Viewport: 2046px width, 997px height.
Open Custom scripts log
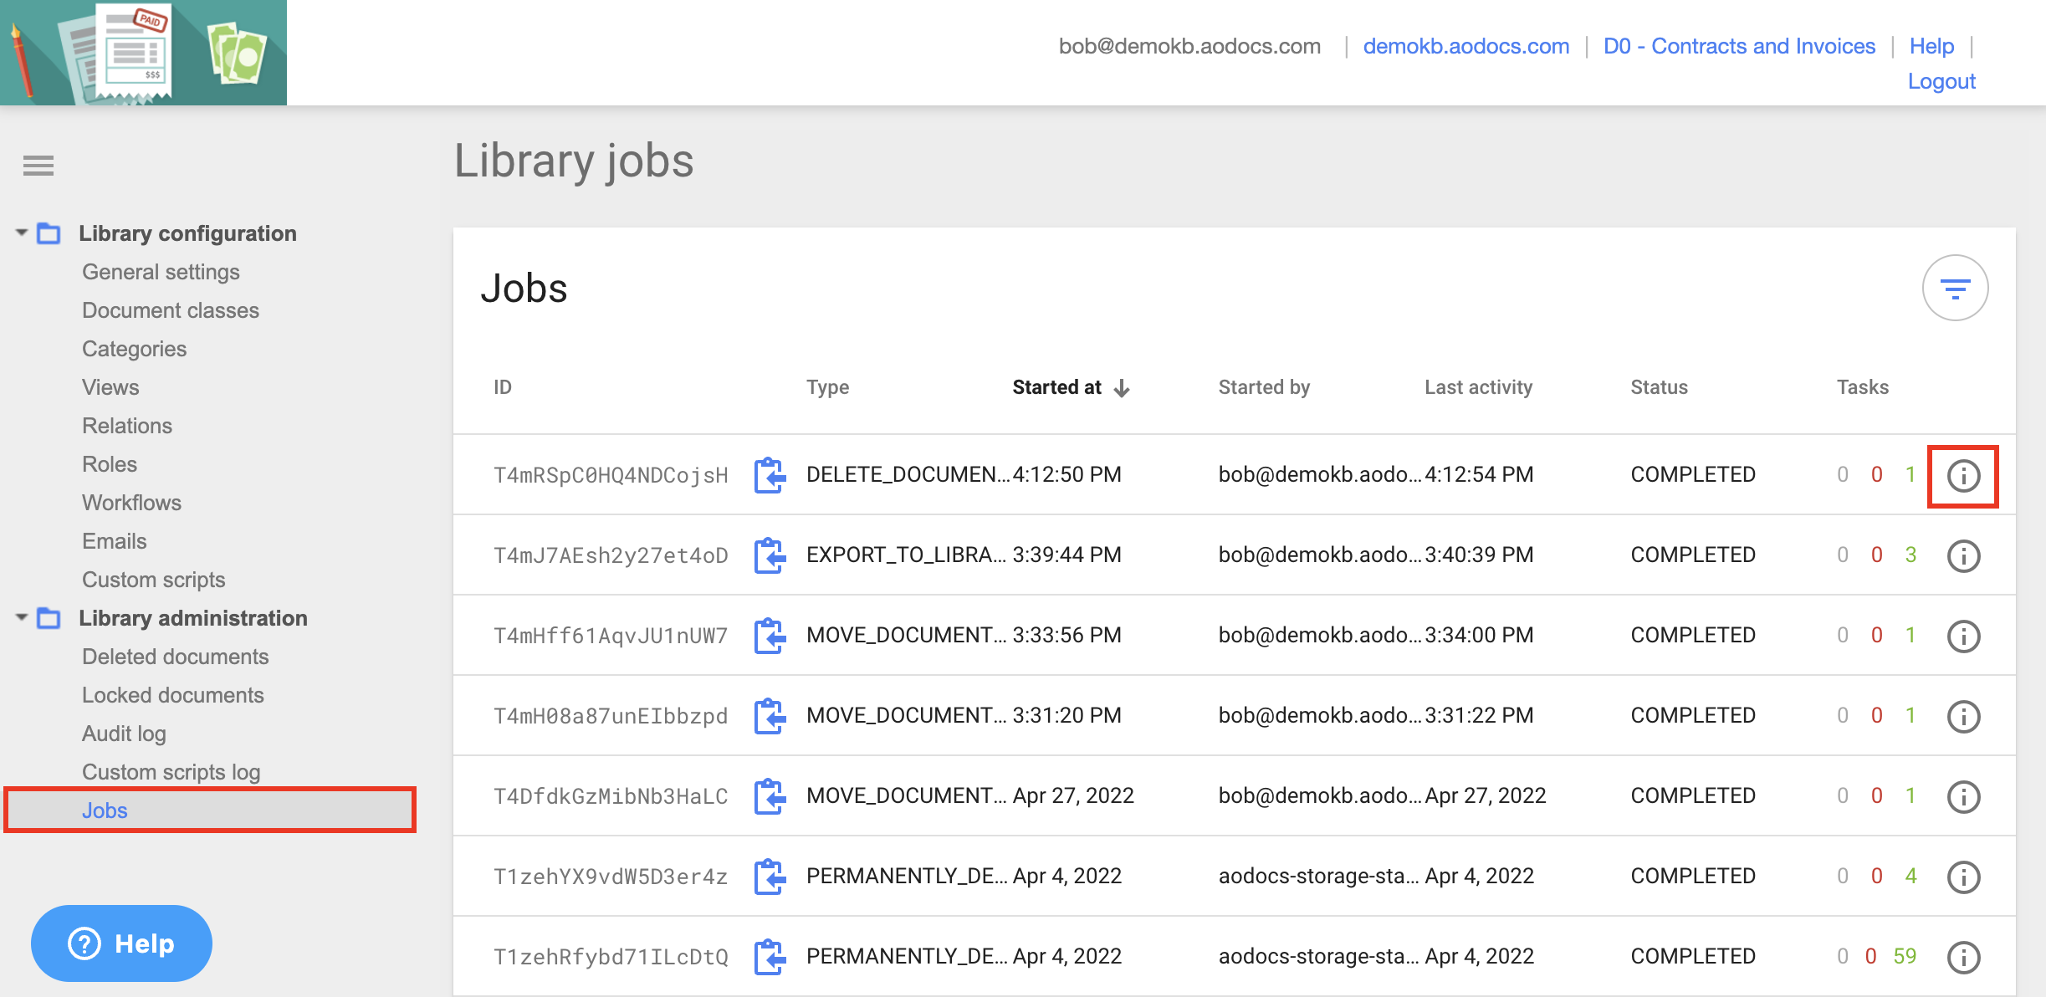point(171,772)
